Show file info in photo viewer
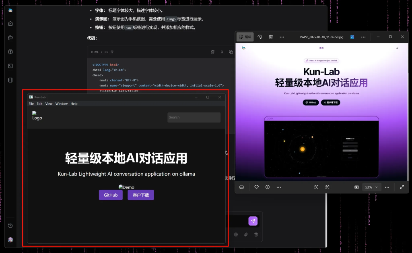The height and width of the screenshot is (253, 412). pos(268,187)
